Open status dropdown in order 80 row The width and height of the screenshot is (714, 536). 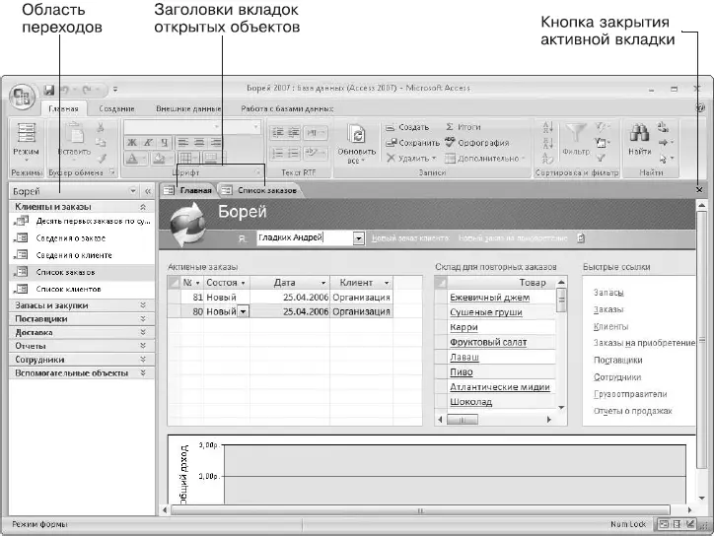pyautogui.click(x=244, y=311)
